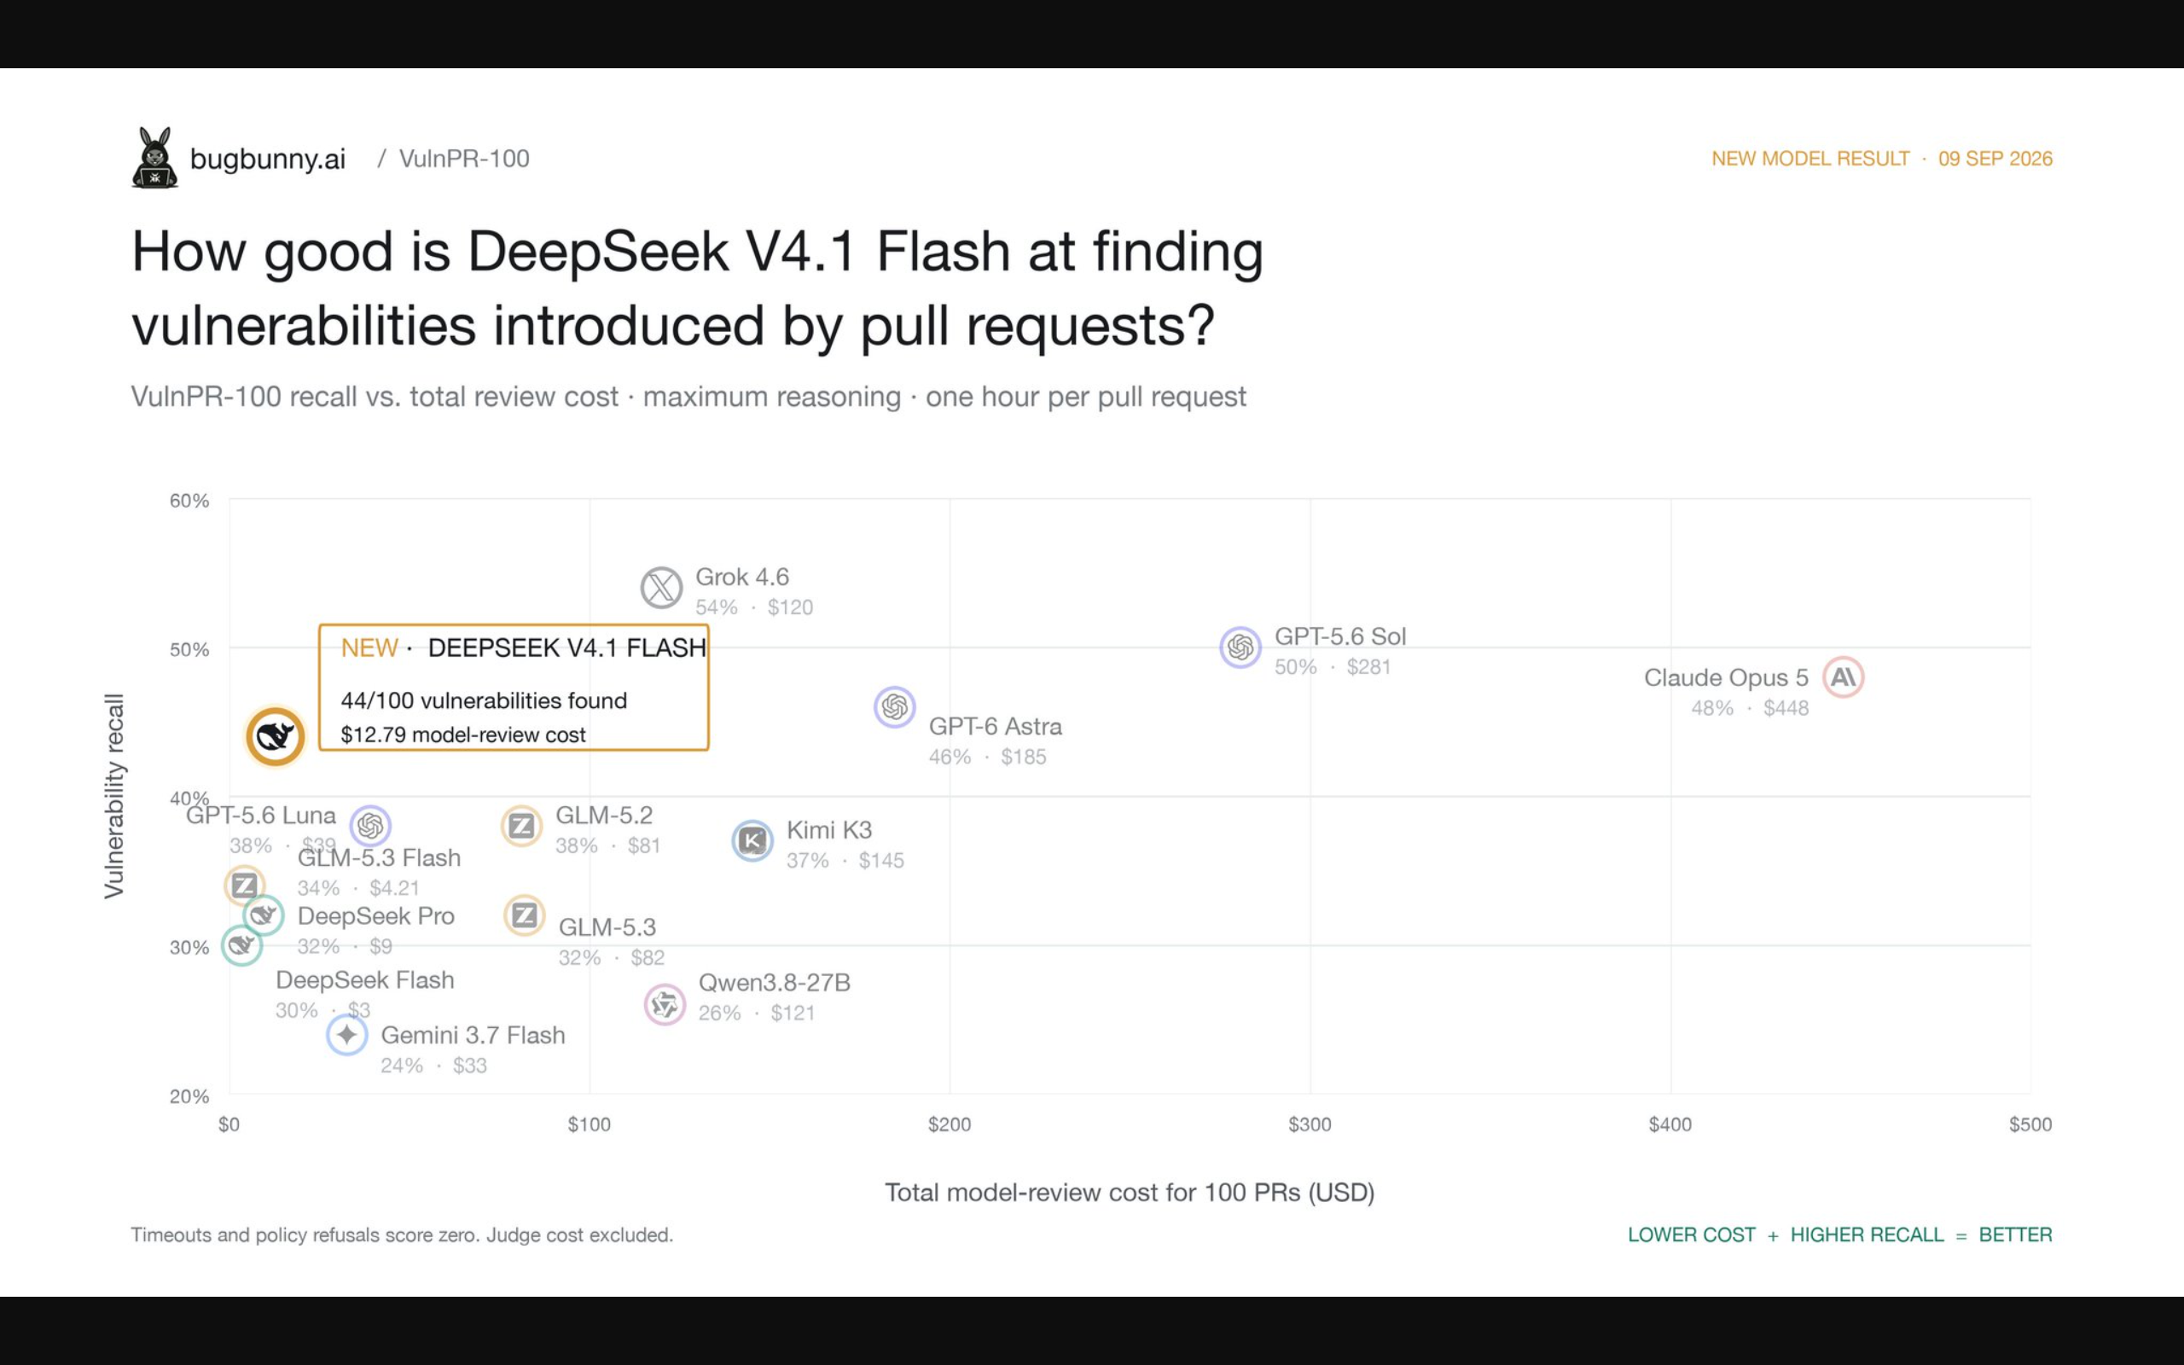The width and height of the screenshot is (2184, 1365).
Task: Click the bugbunny.ai rabbit logo
Action: [154, 157]
